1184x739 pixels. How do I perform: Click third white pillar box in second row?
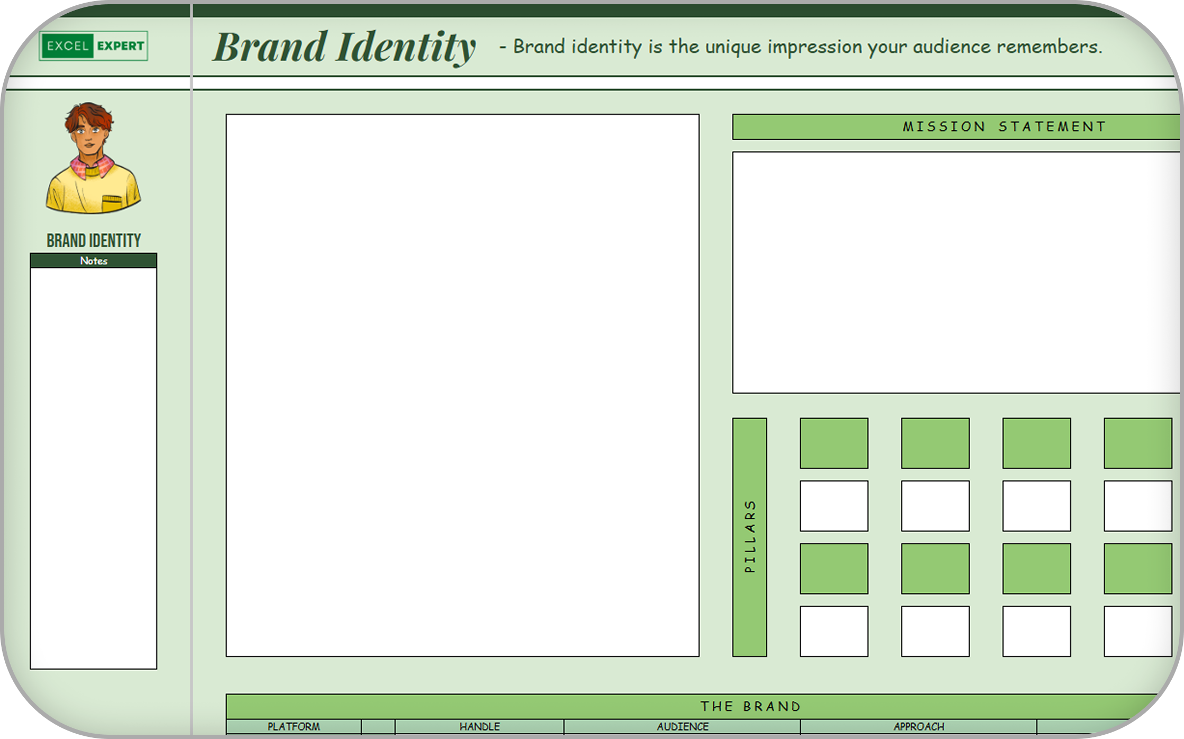(1036, 506)
